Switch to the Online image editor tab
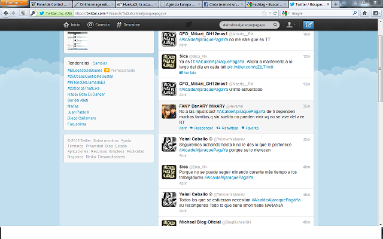 (95, 4)
